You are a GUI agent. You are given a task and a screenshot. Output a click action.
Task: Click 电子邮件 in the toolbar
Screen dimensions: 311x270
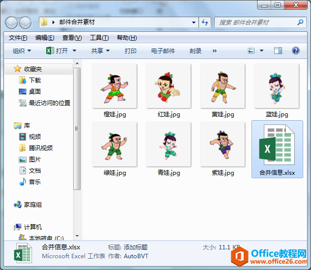pos(163,51)
